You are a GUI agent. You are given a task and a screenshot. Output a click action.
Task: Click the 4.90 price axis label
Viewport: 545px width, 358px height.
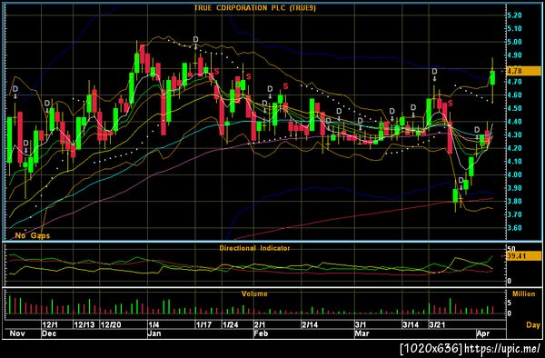coord(514,55)
